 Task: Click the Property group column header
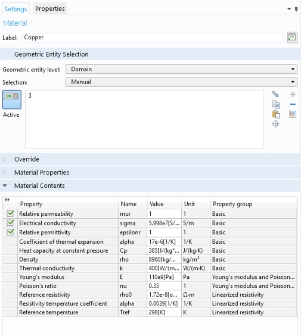coord(254,204)
